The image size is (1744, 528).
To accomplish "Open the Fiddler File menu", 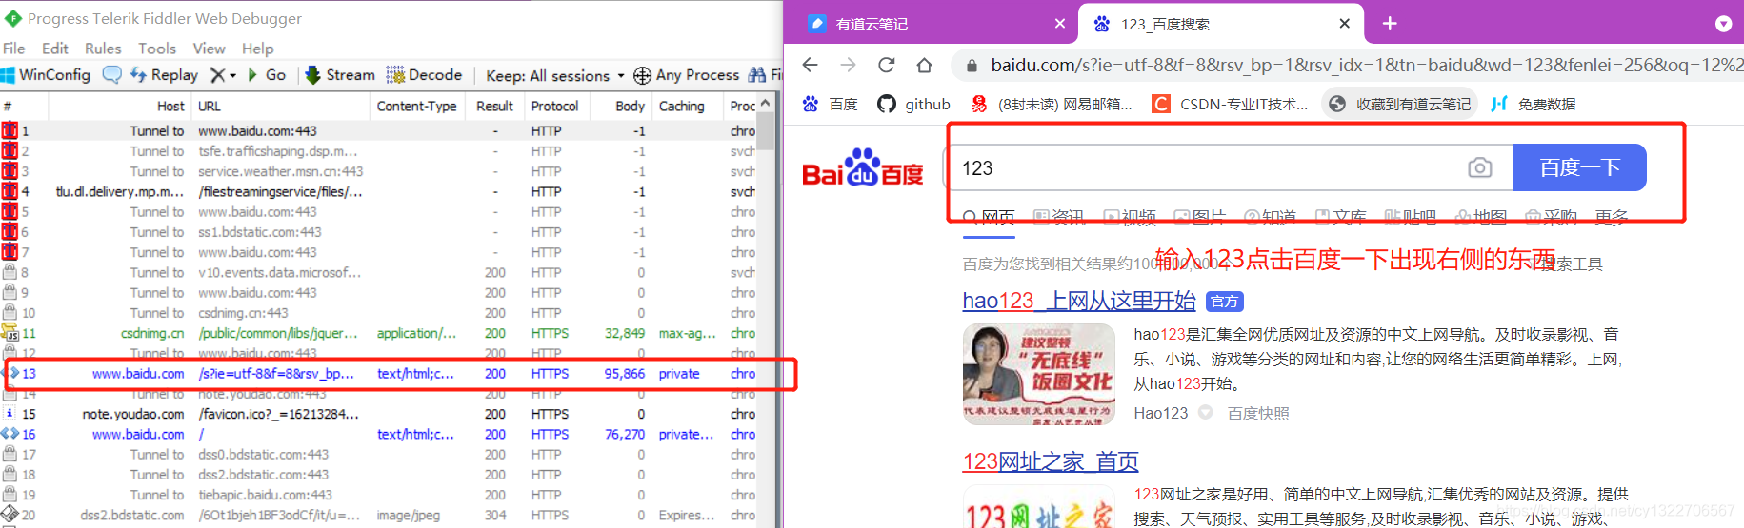I will pos(14,48).
